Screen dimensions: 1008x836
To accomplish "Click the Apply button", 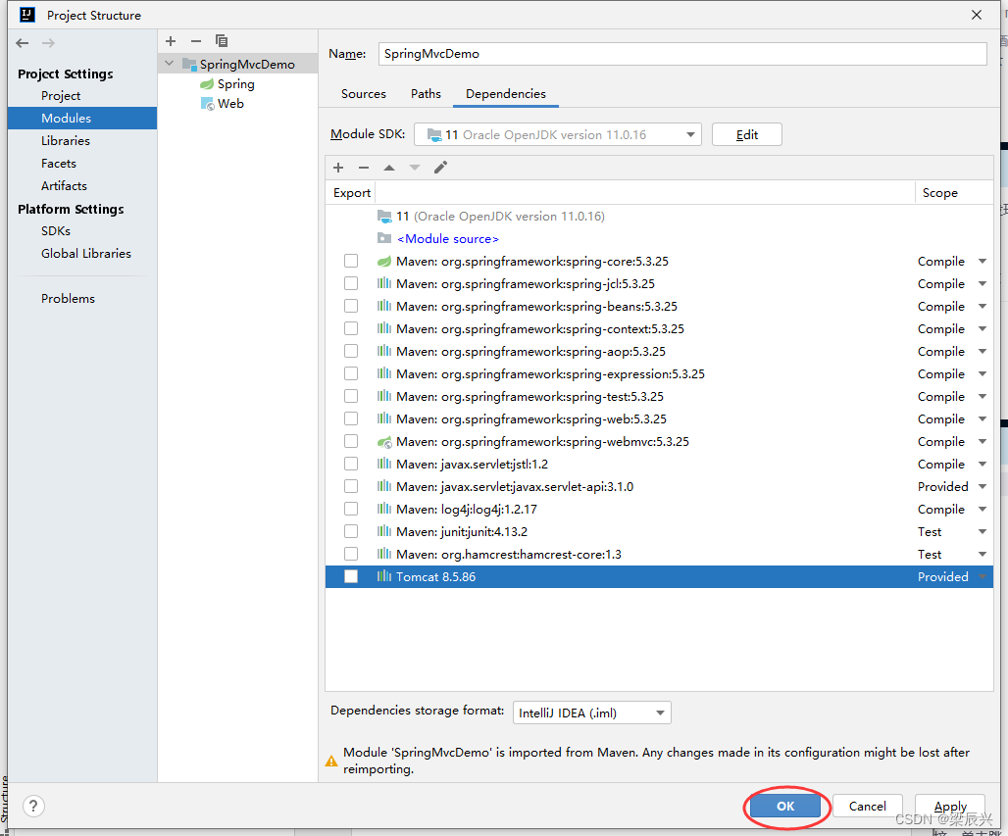I will (950, 806).
